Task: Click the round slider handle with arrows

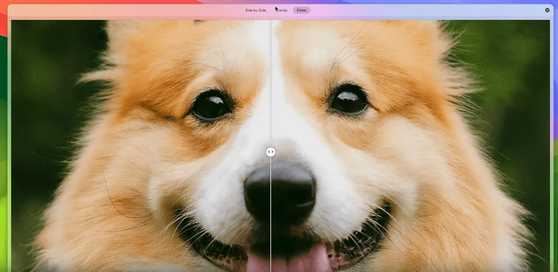Action: [271, 152]
